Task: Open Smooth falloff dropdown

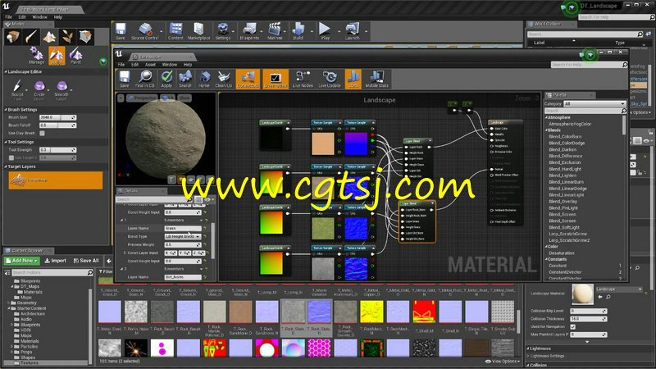Action: [71, 89]
